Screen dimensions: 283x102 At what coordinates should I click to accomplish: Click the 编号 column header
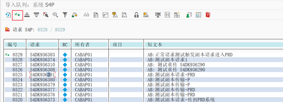pos(15,45)
